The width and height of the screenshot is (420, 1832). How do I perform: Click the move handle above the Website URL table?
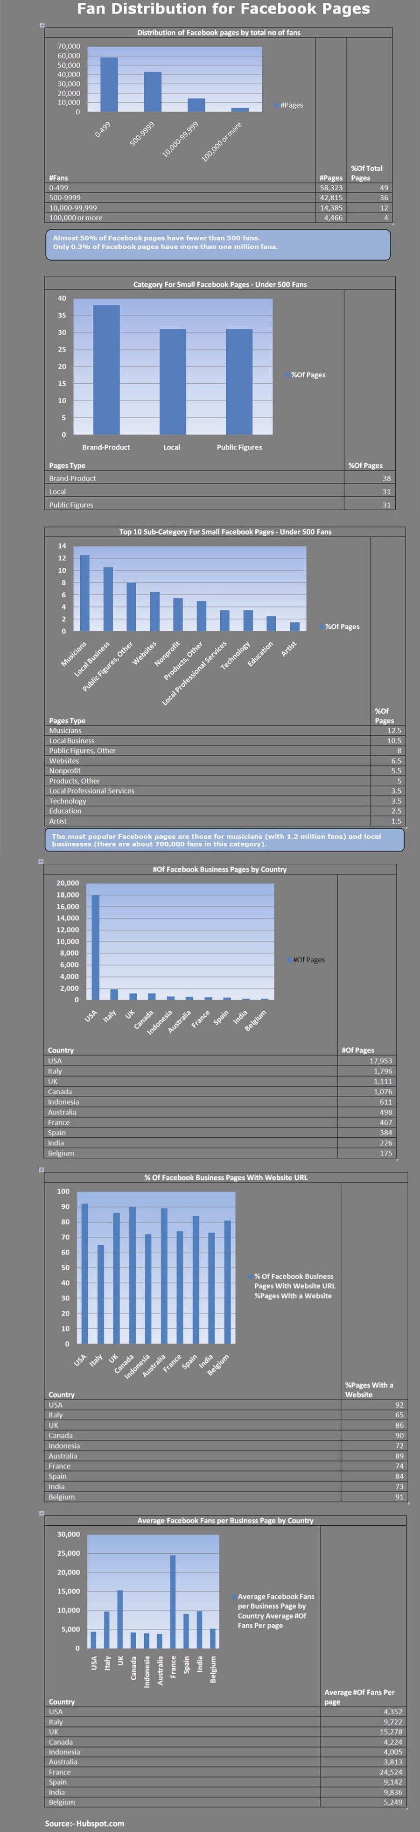pyautogui.click(x=42, y=1169)
